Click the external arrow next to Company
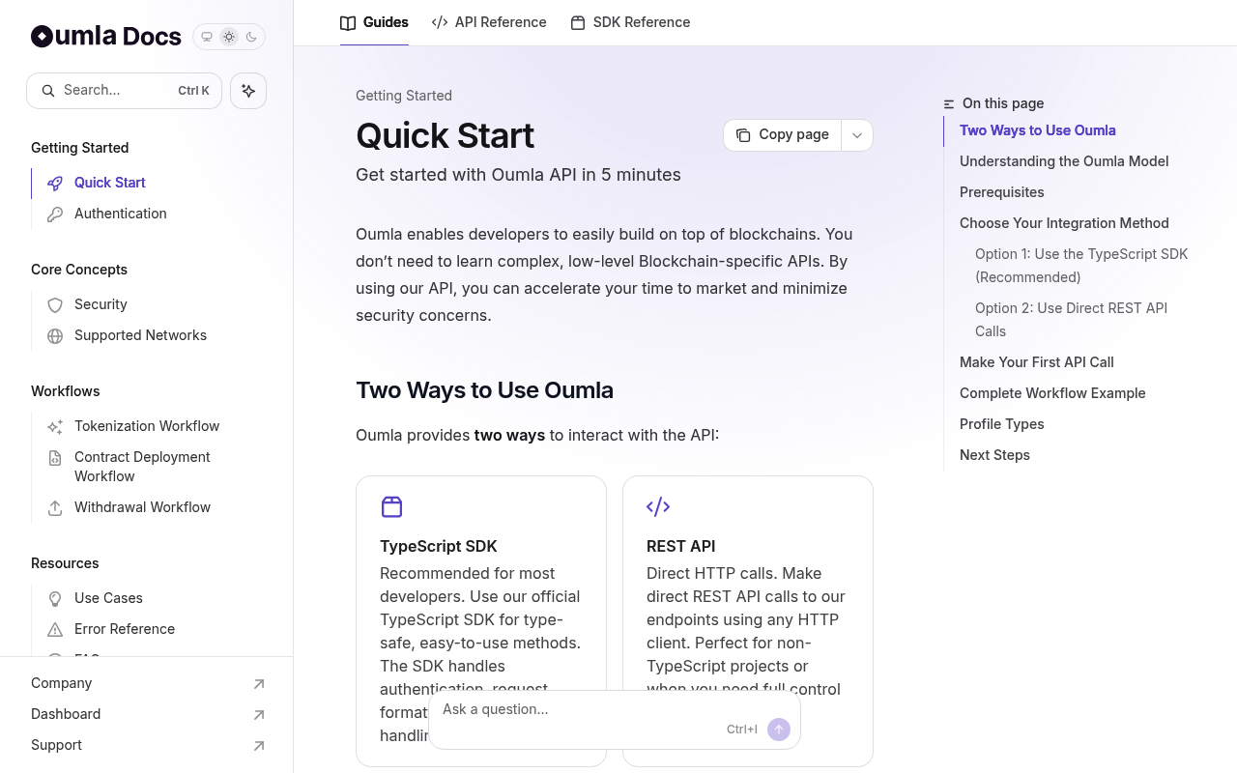 click(259, 684)
